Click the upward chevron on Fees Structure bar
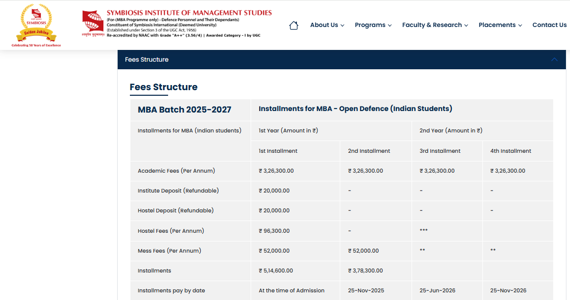This screenshot has height=300, width=570. tap(554, 60)
